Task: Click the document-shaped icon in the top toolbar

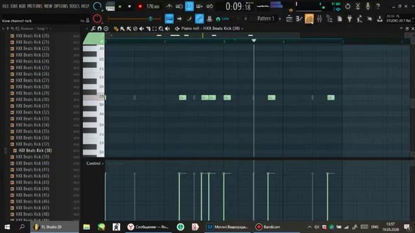Action: pyautogui.click(x=340, y=19)
